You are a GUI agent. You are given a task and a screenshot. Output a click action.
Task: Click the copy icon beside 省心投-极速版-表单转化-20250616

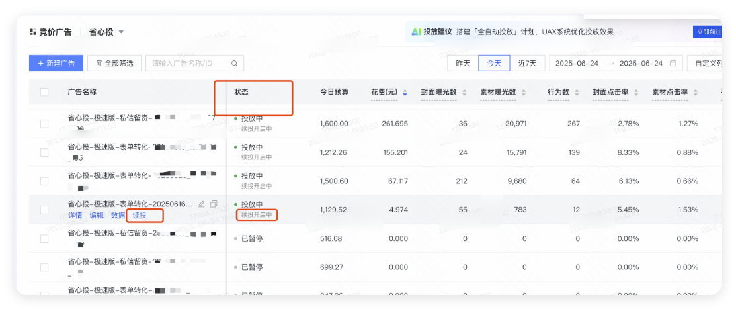tap(214, 204)
